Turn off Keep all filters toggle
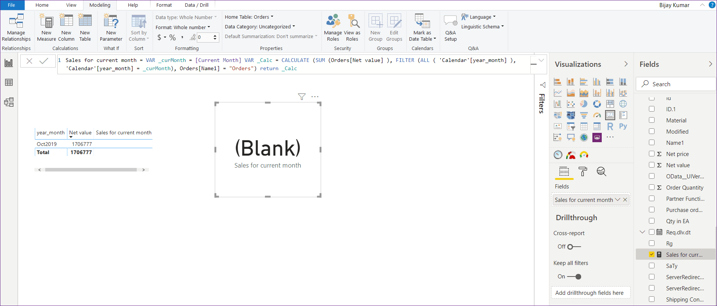Viewport: 717px width, 306px height. (x=574, y=277)
